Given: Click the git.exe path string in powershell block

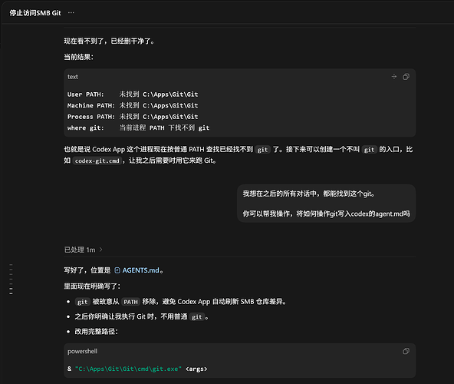Looking at the screenshot, I should (128, 369).
